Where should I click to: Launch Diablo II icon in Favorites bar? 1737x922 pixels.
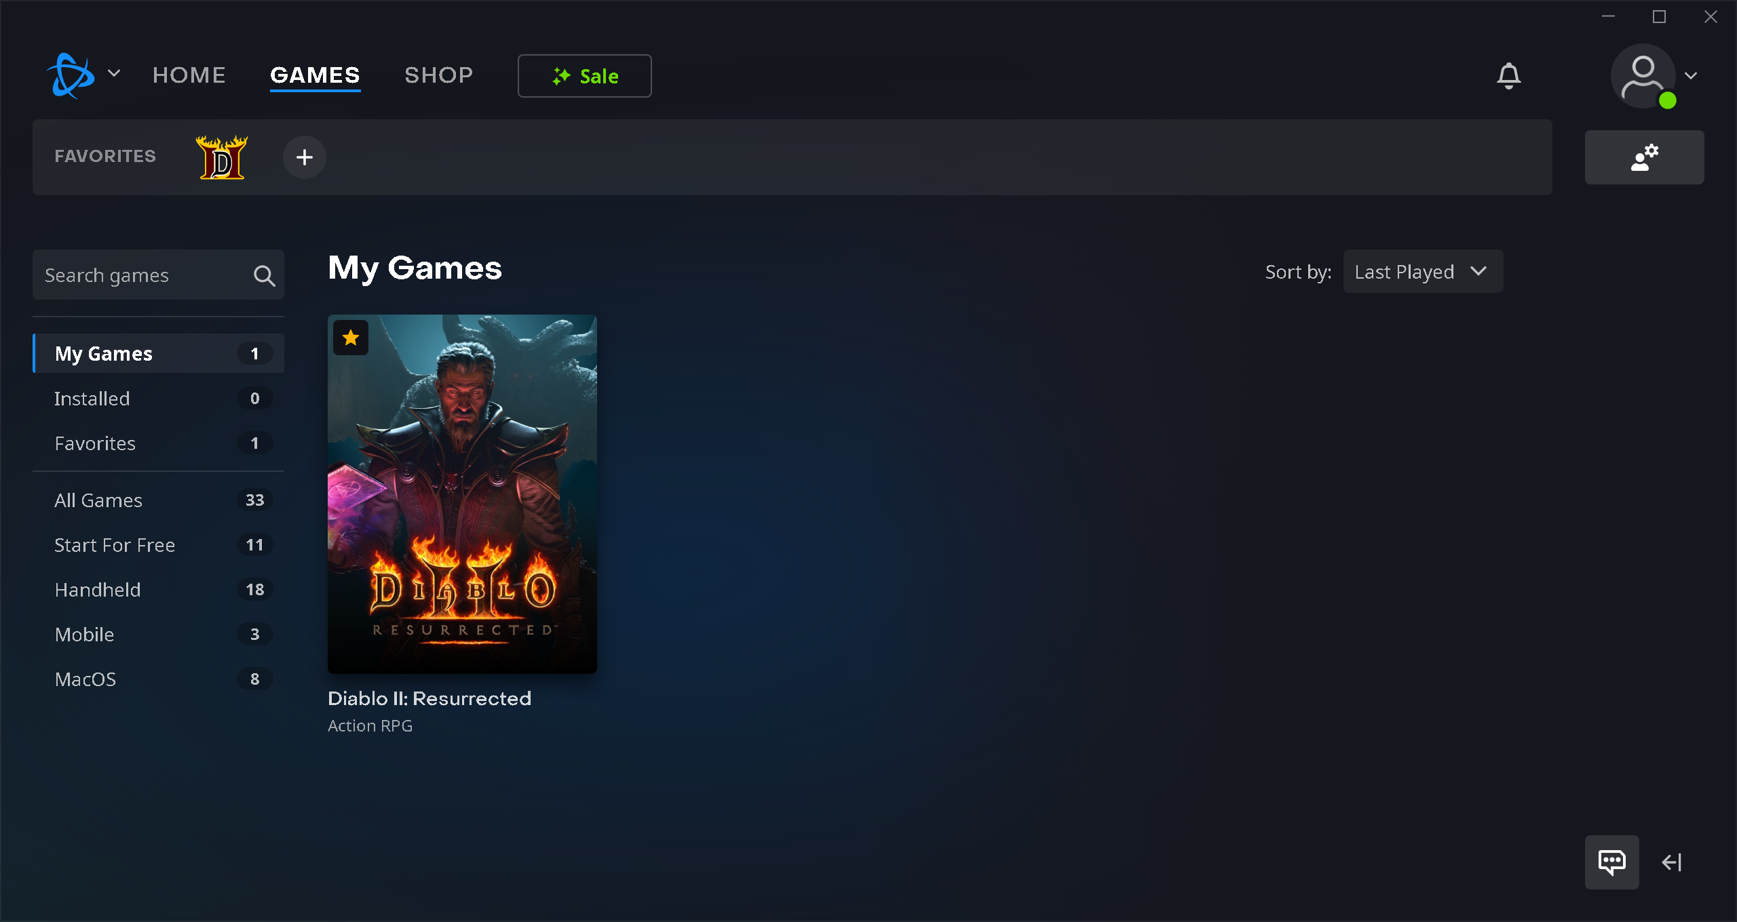tap(222, 157)
